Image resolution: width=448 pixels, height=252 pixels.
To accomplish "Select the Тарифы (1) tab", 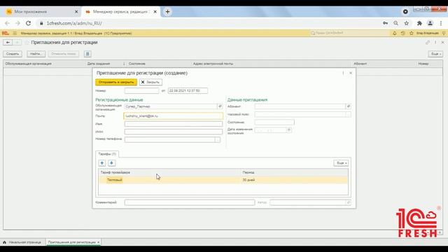I will click(x=107, y=154).
